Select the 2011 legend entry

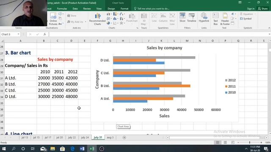click(230, 86)
